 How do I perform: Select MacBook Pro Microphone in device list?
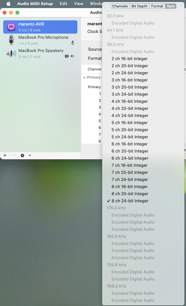[x=40, y=40]
